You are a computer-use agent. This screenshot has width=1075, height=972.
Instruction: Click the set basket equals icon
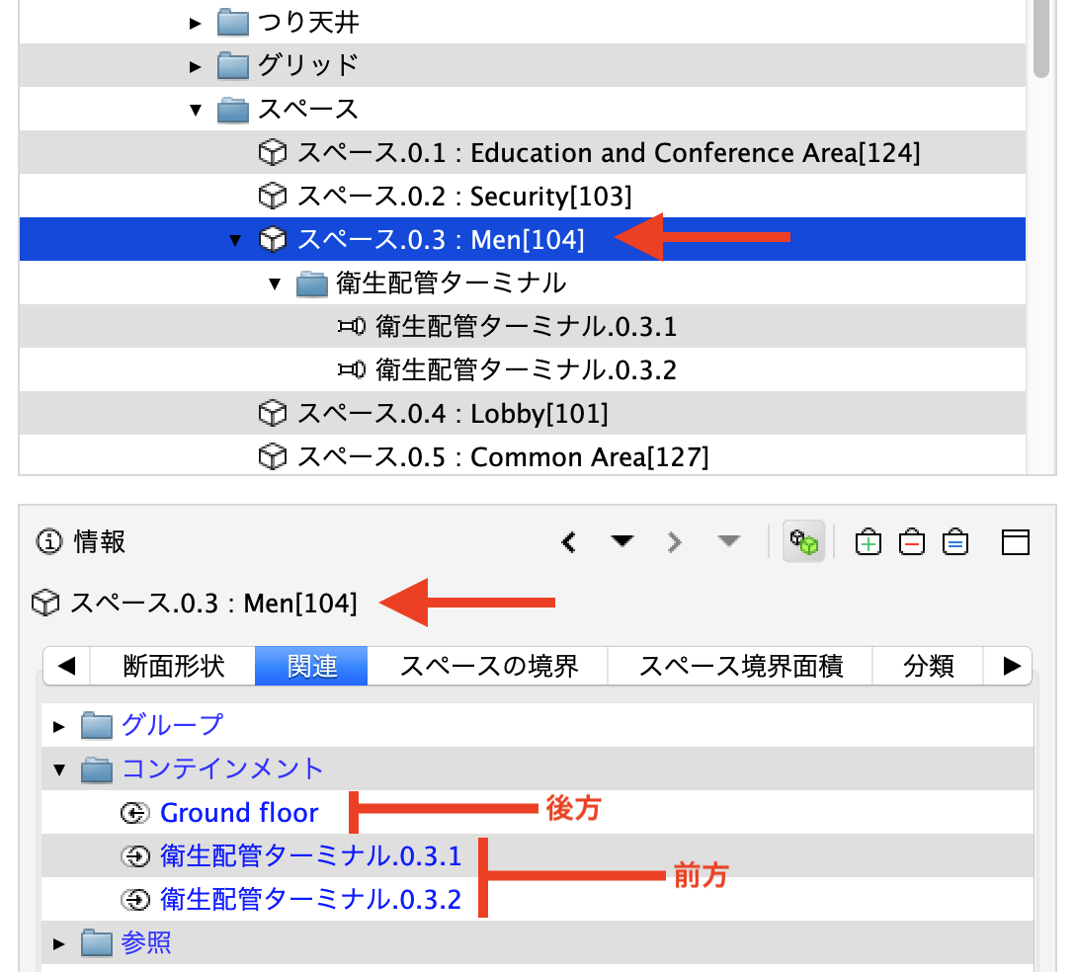pos(955,541)
